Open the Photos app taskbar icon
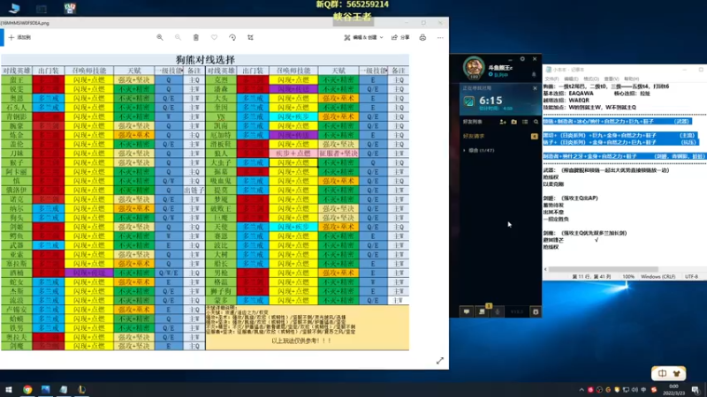 click(x=46, y=389)
